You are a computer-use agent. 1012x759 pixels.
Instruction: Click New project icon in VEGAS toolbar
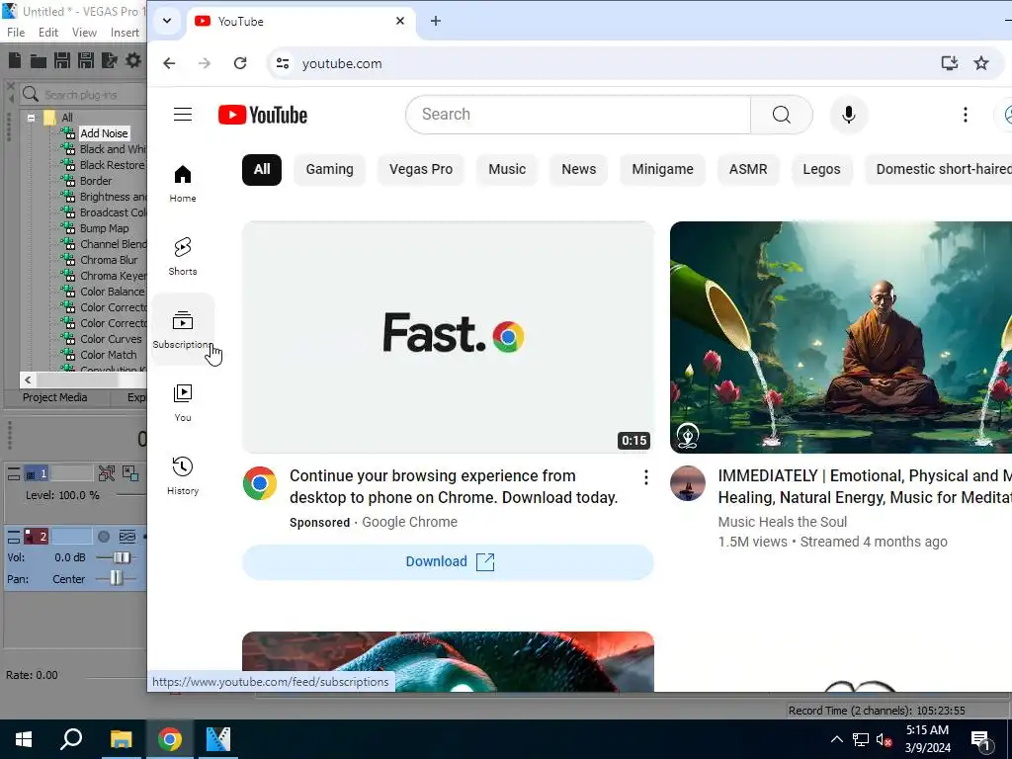click(15, 60)
